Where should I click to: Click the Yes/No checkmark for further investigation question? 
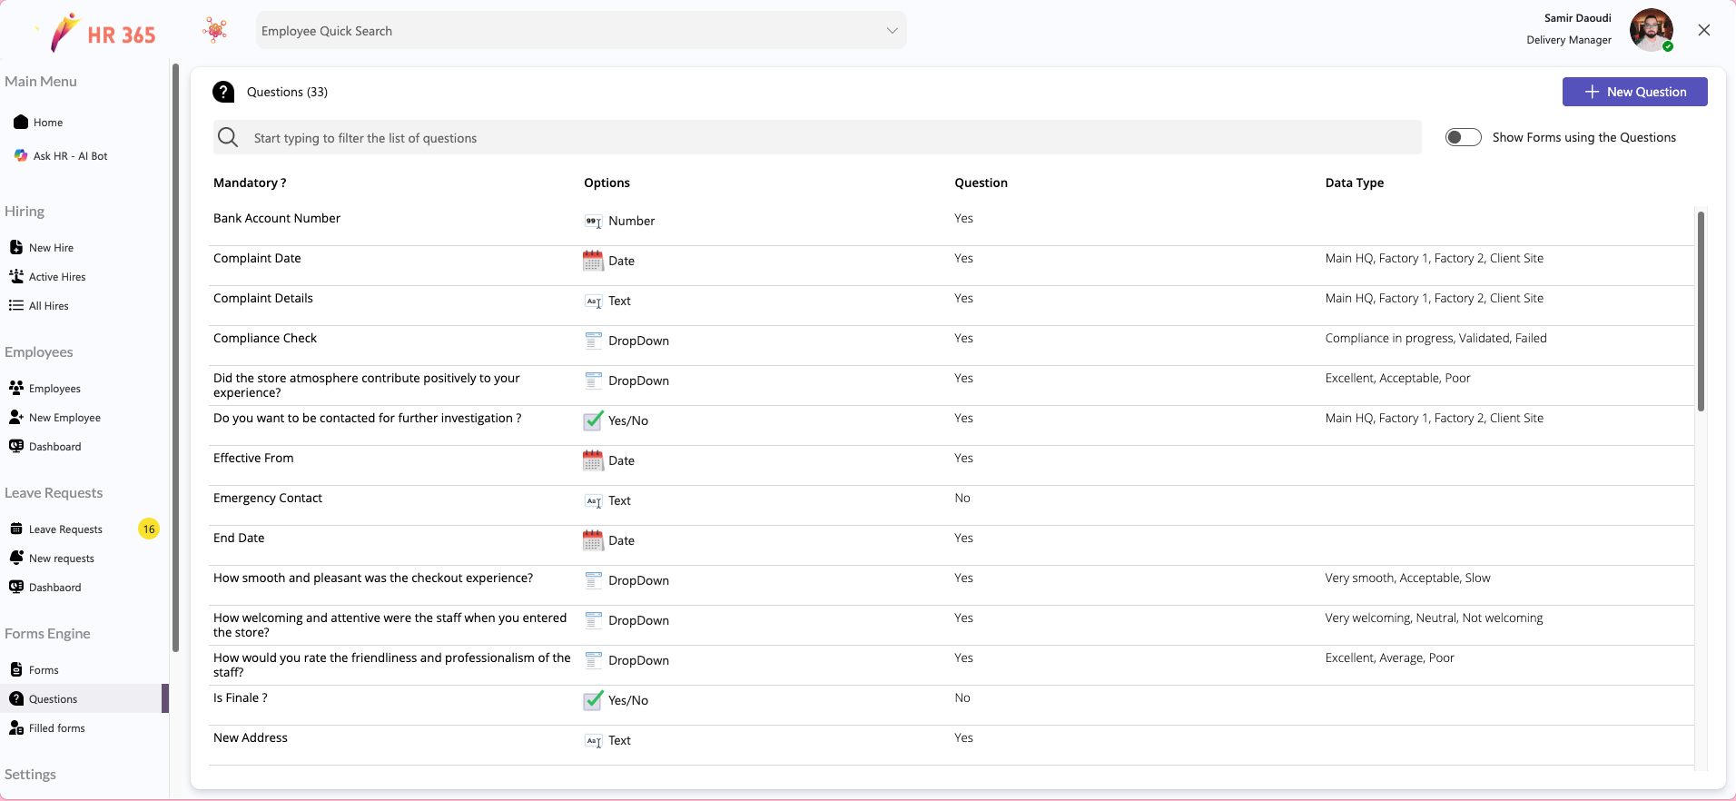click(x=593, y=420)
